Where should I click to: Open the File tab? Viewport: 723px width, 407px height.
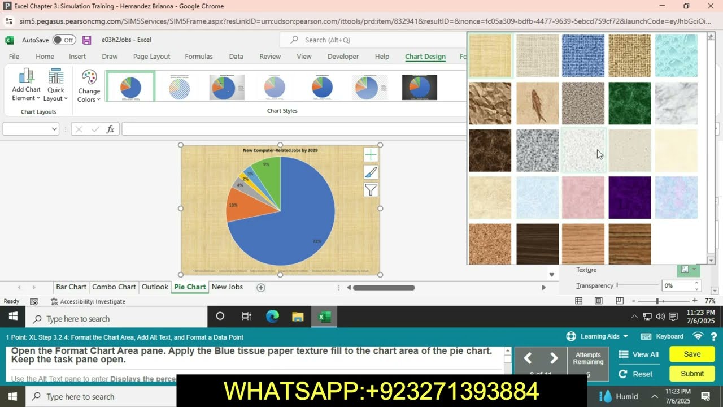pos(14,57)
